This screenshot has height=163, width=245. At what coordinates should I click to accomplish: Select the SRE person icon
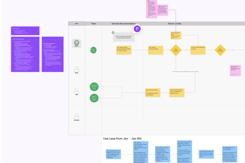pos(76,92)
